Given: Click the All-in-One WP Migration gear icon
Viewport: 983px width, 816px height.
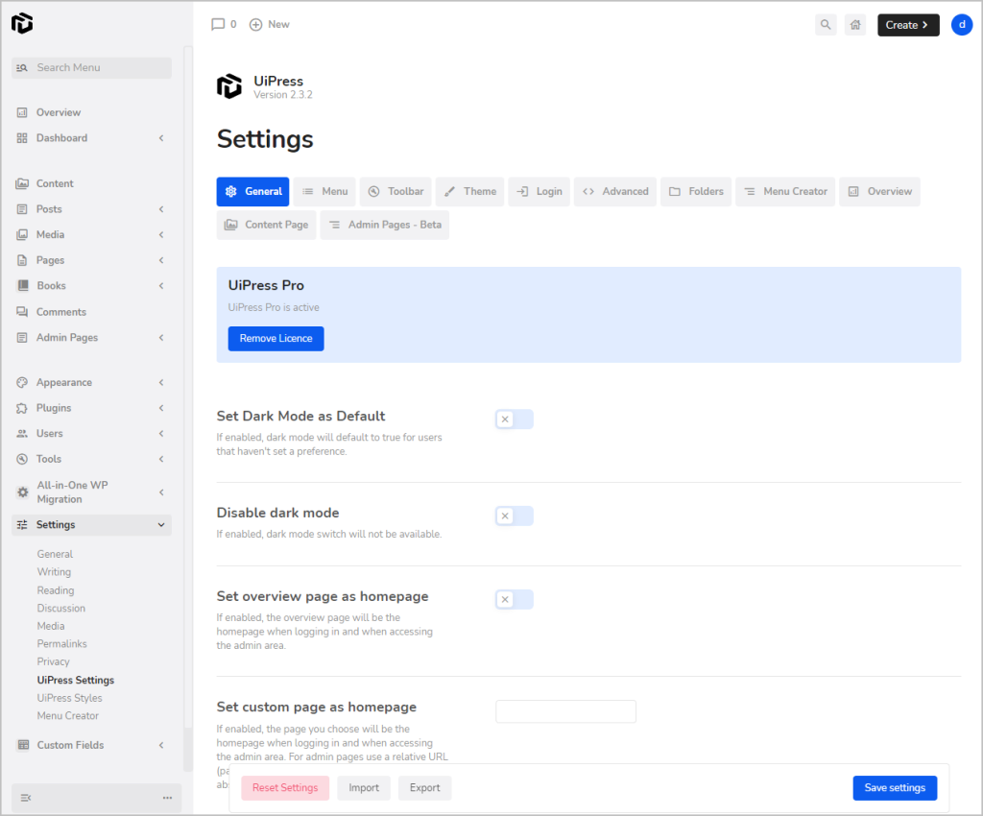Looking at the screenshot, I should (23, 492).
